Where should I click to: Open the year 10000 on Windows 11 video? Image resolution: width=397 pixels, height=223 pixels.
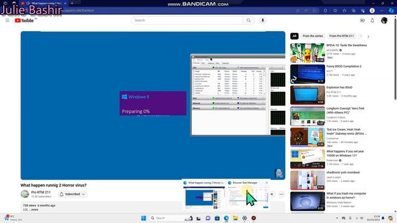[308, 159]
